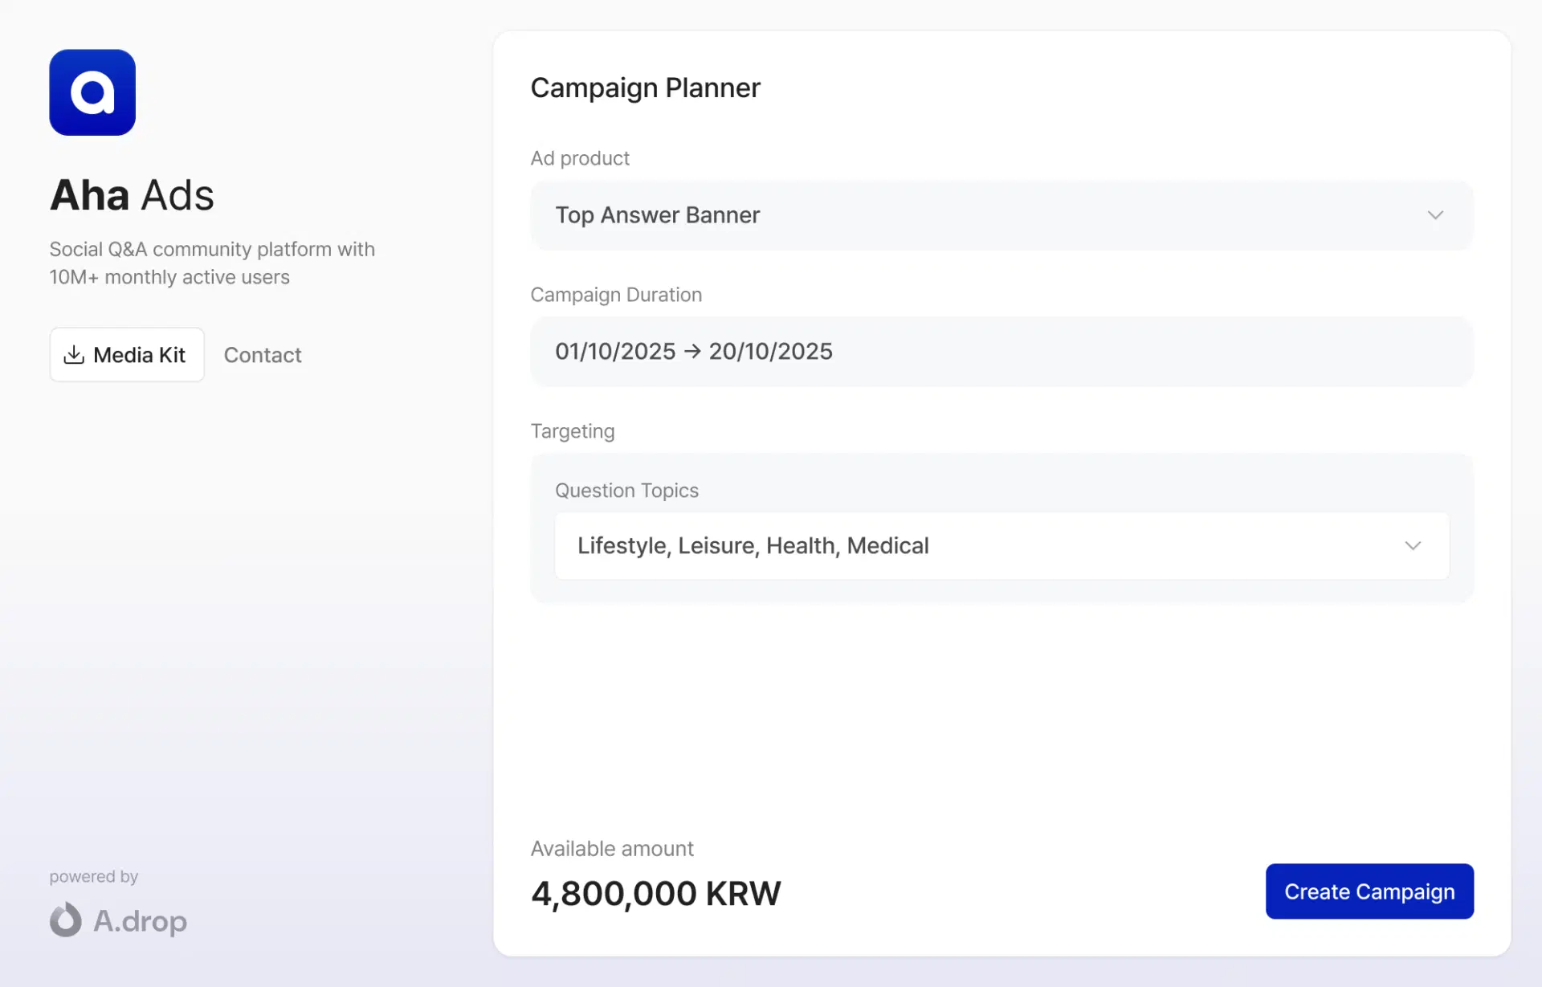The image size is (1542, 987).
Task: Open the Lifestyle, Leisure, Health, Medical dropdown
Action: pyautogui.click(x=1001, y=546)
